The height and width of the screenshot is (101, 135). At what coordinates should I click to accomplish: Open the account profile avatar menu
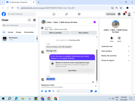pyautogui.click(x=129, y=14)
